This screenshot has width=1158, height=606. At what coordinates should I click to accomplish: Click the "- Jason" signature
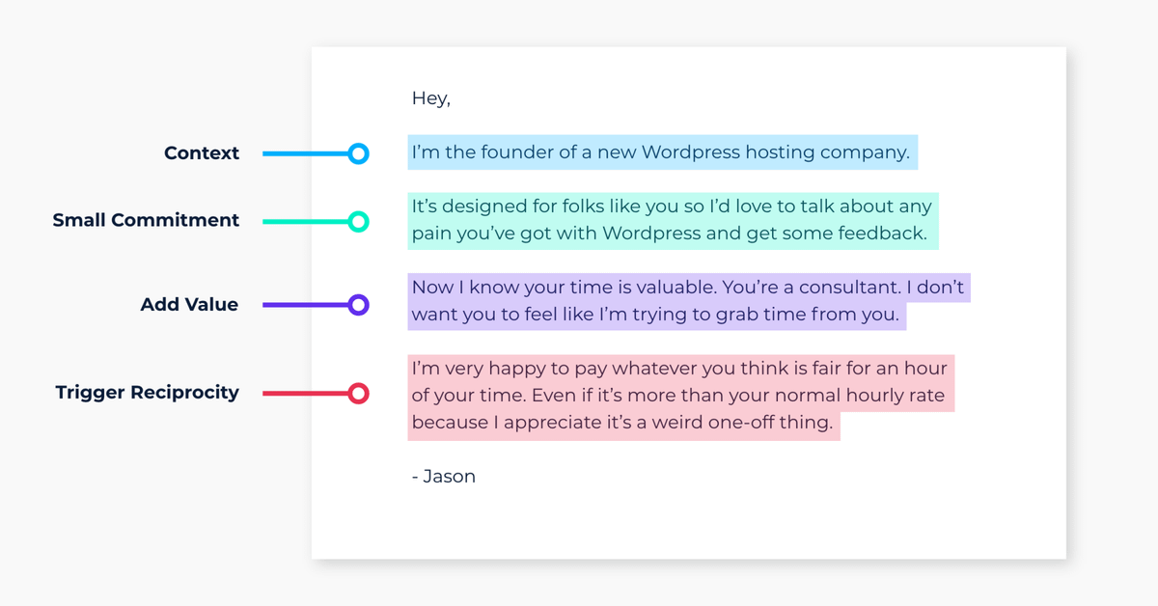[x=444, y=477]
